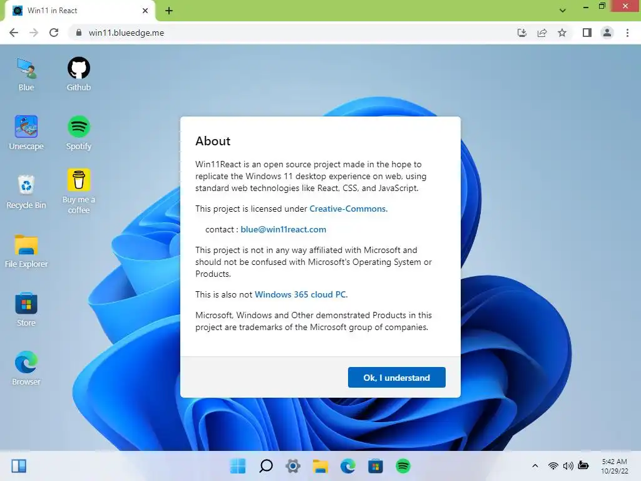Click Ok, I understand button
The image size is (641, 481).
point(396,378)
